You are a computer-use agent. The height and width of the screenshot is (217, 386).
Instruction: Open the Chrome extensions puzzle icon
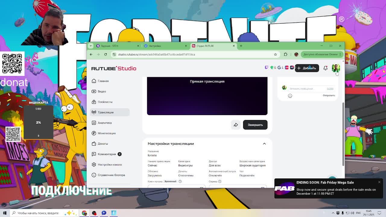coord(286,55)
